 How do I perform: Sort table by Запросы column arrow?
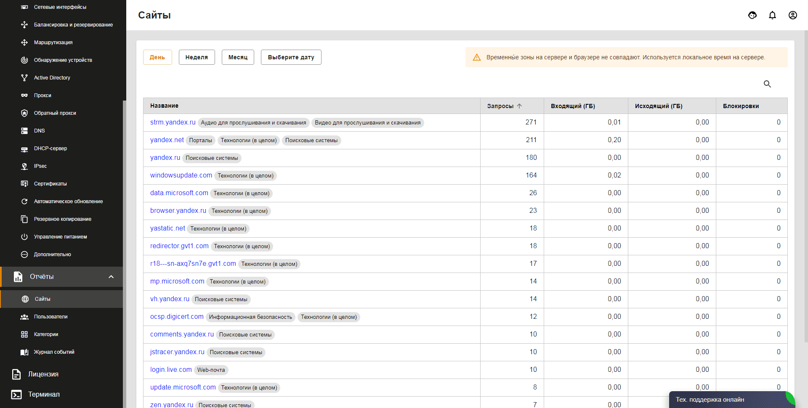coord(519,106)
